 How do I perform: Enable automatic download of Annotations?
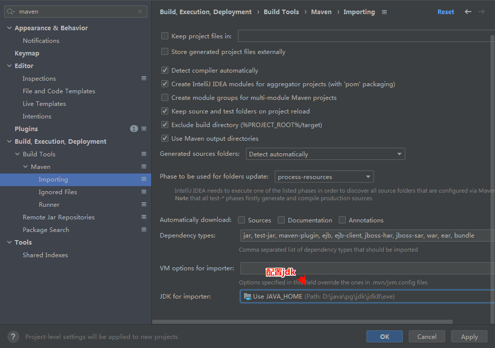pos(342,220)
